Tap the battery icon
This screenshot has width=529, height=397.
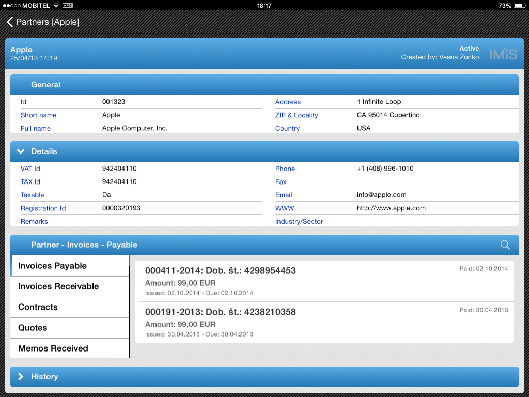tap(520, 5)
